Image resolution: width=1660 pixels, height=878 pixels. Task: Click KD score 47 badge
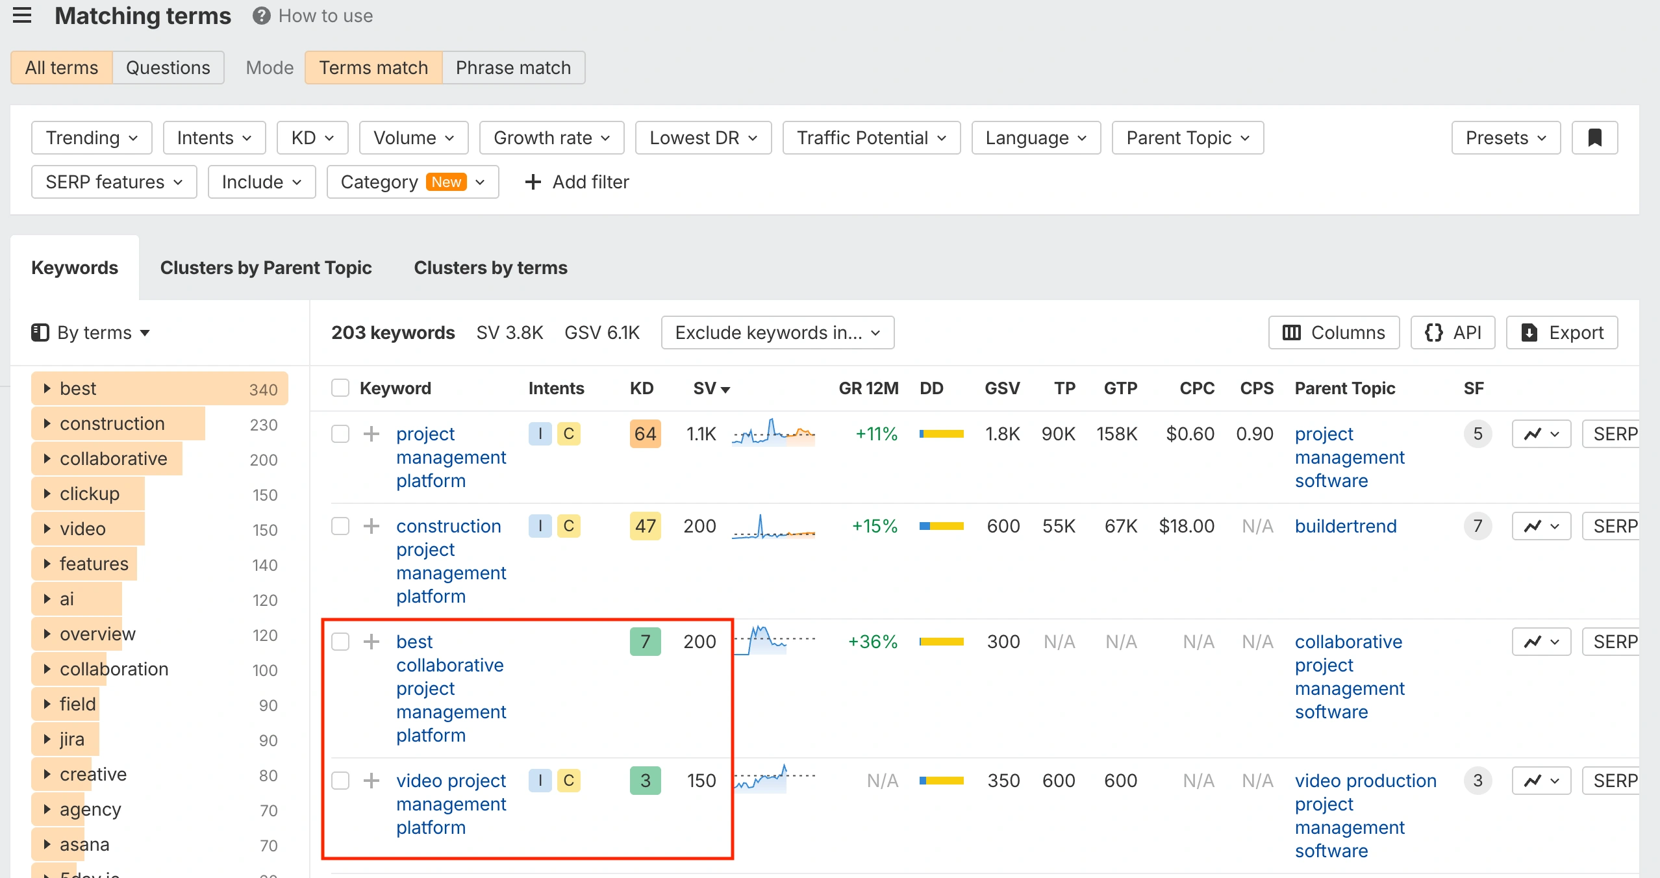pos(646,526)
